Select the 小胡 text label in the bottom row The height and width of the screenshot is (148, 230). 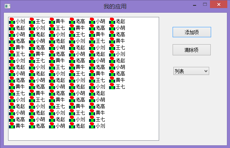pos(60,126)
